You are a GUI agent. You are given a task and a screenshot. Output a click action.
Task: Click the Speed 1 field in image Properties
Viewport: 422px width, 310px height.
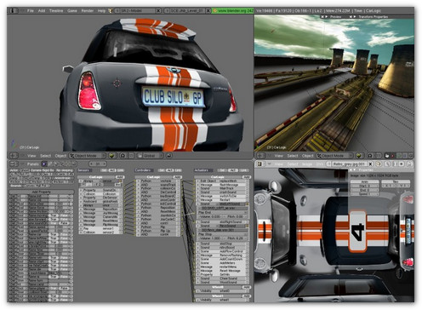[x=365, y=193]
